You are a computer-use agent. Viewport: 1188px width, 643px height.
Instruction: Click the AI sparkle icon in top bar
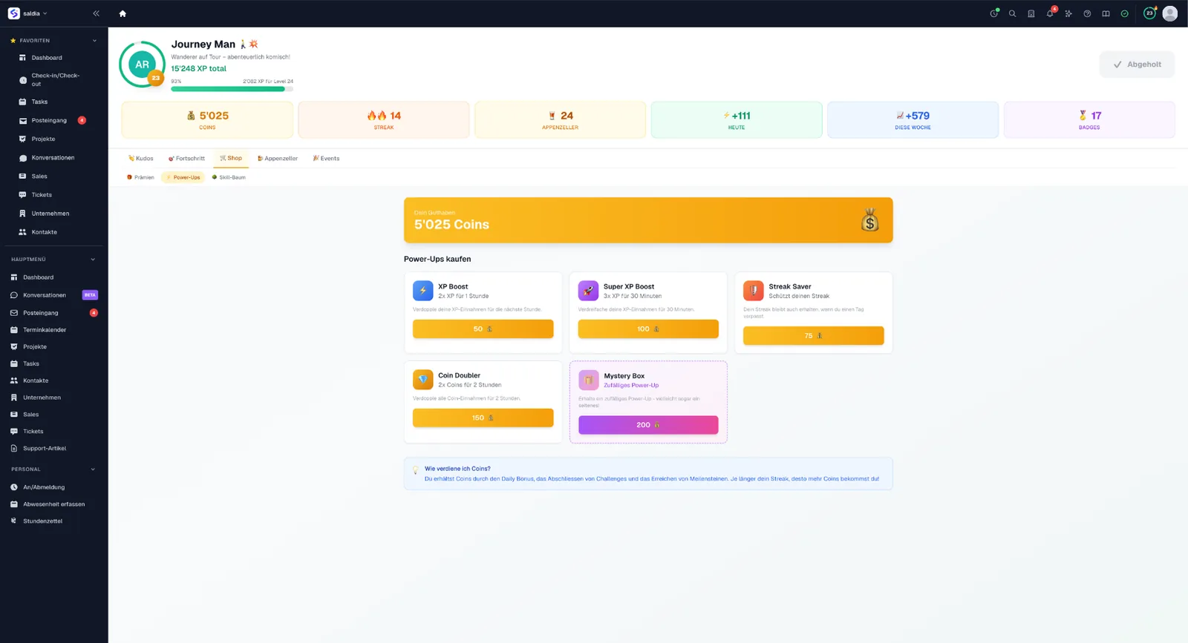pyautogui.click(x=1068, y=13)
